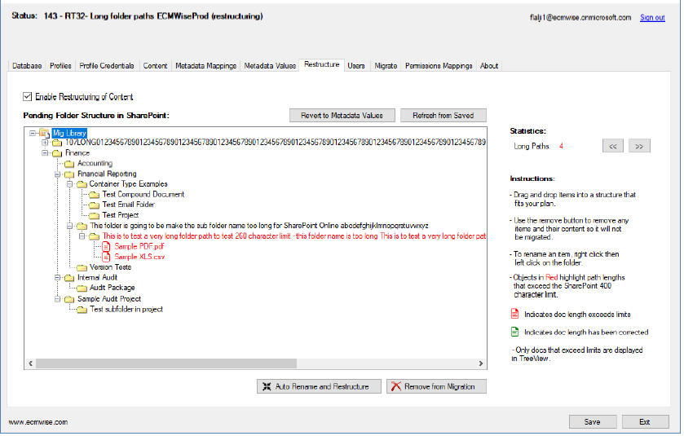The width and height of the screenshot is (684, 436).
Task: Collapse the Financial Reporting tree node
Action: 57,174
